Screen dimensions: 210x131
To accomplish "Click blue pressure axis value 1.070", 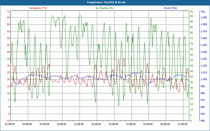I will tap(204, 31).
